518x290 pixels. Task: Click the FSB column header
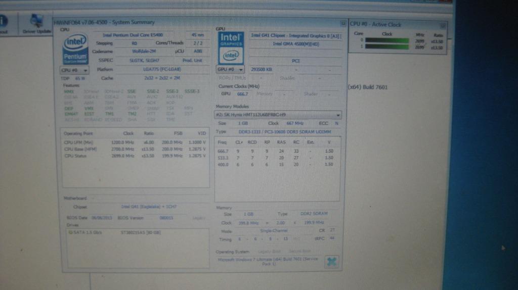click(x=178, y=133)
